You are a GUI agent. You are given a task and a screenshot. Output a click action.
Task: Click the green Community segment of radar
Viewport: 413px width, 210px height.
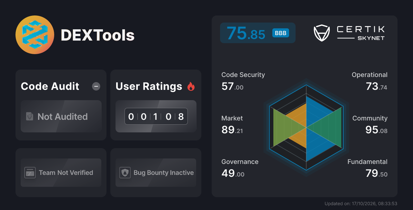click(x=327, y=128)
